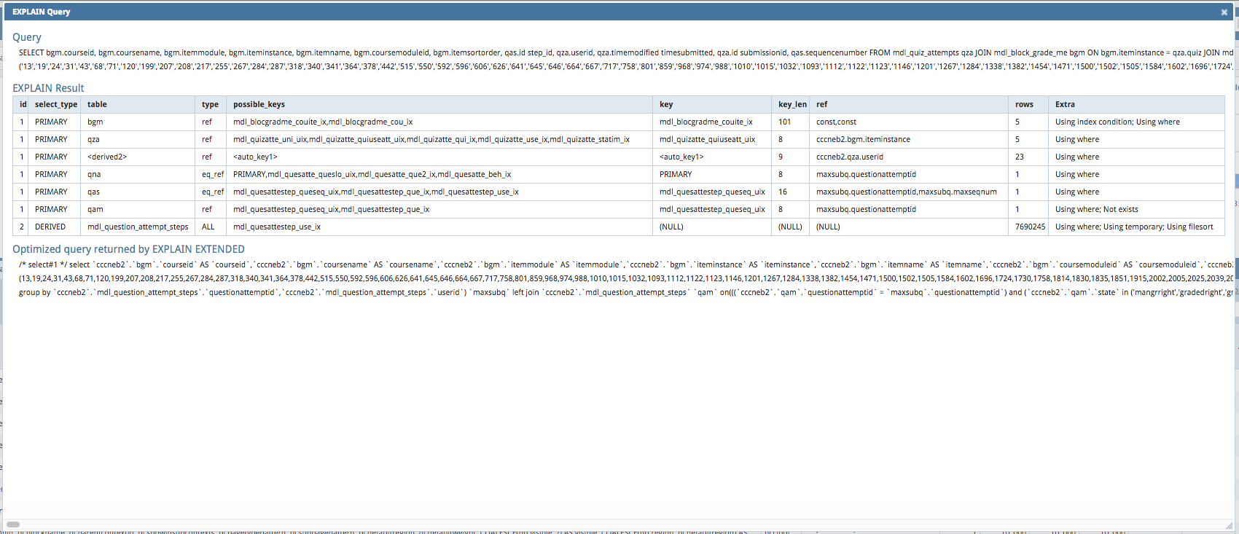
Task: Click the resize grip in the dialog corner
Action: tap(1229, 525)
